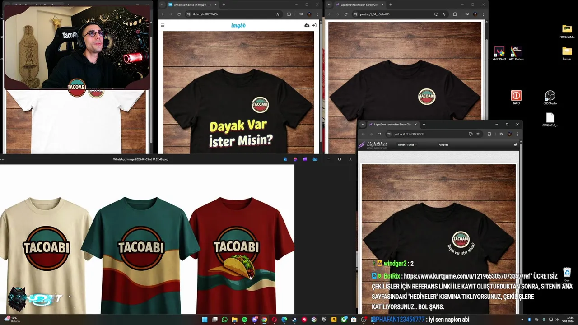Open Discord from the taskbar
Image resolution: width=578 pixels, height=325 pixels.
(254, 320)
